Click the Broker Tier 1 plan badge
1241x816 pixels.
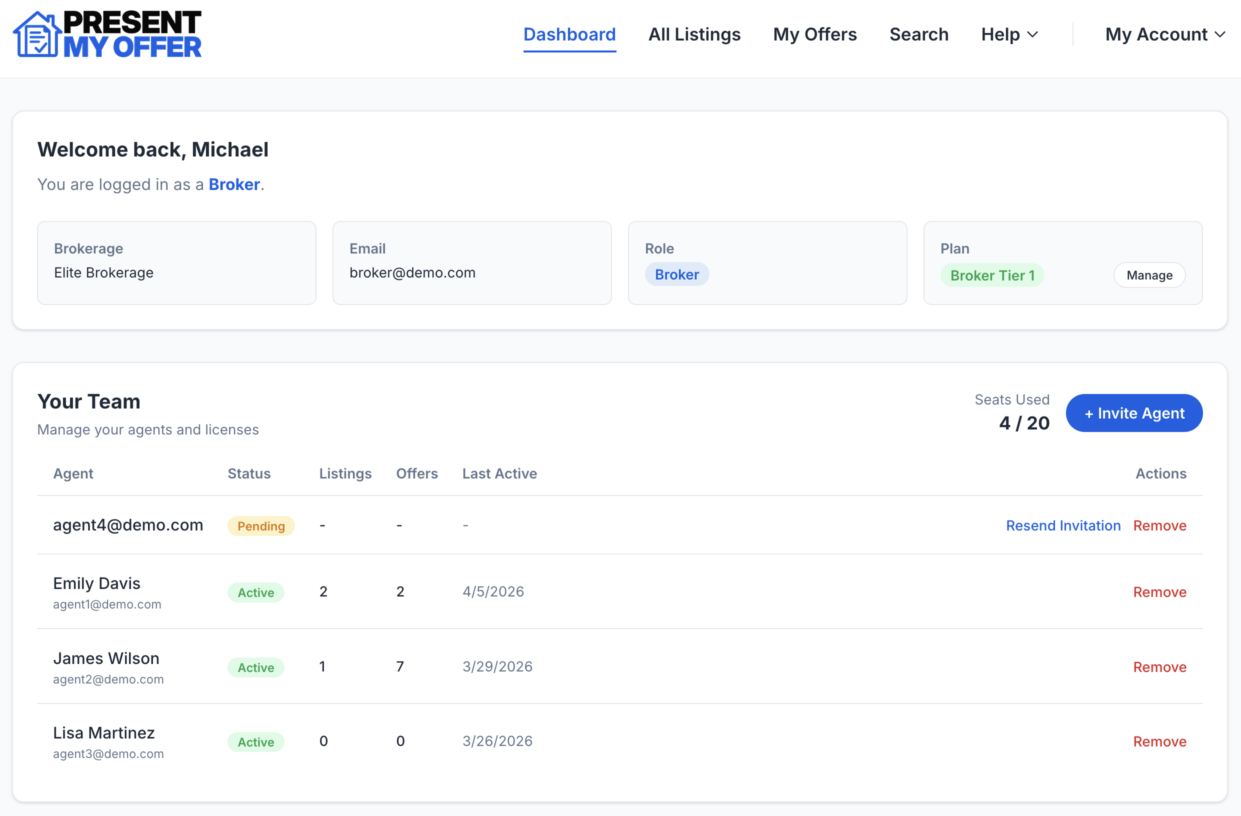992,275
